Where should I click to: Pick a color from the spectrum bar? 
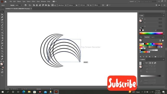click(x=151, y=33)
